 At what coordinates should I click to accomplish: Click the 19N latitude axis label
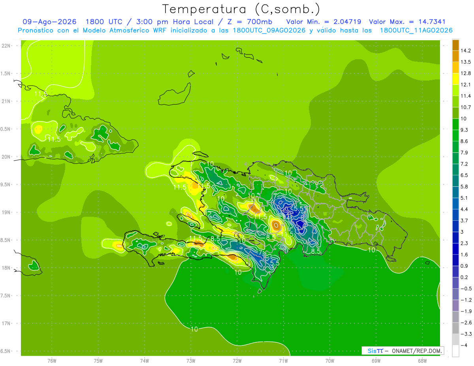[x=6, y=212]
